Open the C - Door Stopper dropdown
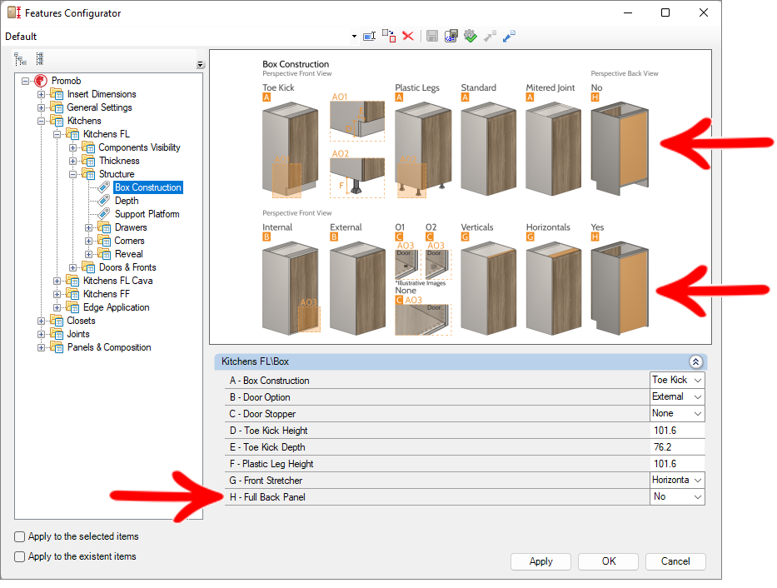This screenshot has width=777, height=588. pyautogui.click(x=698, y=414)
